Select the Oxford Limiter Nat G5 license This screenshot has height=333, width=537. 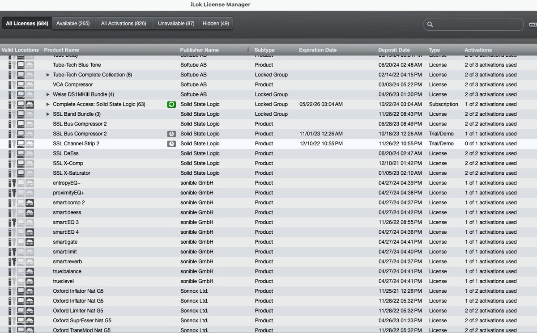tap(78, 311)
